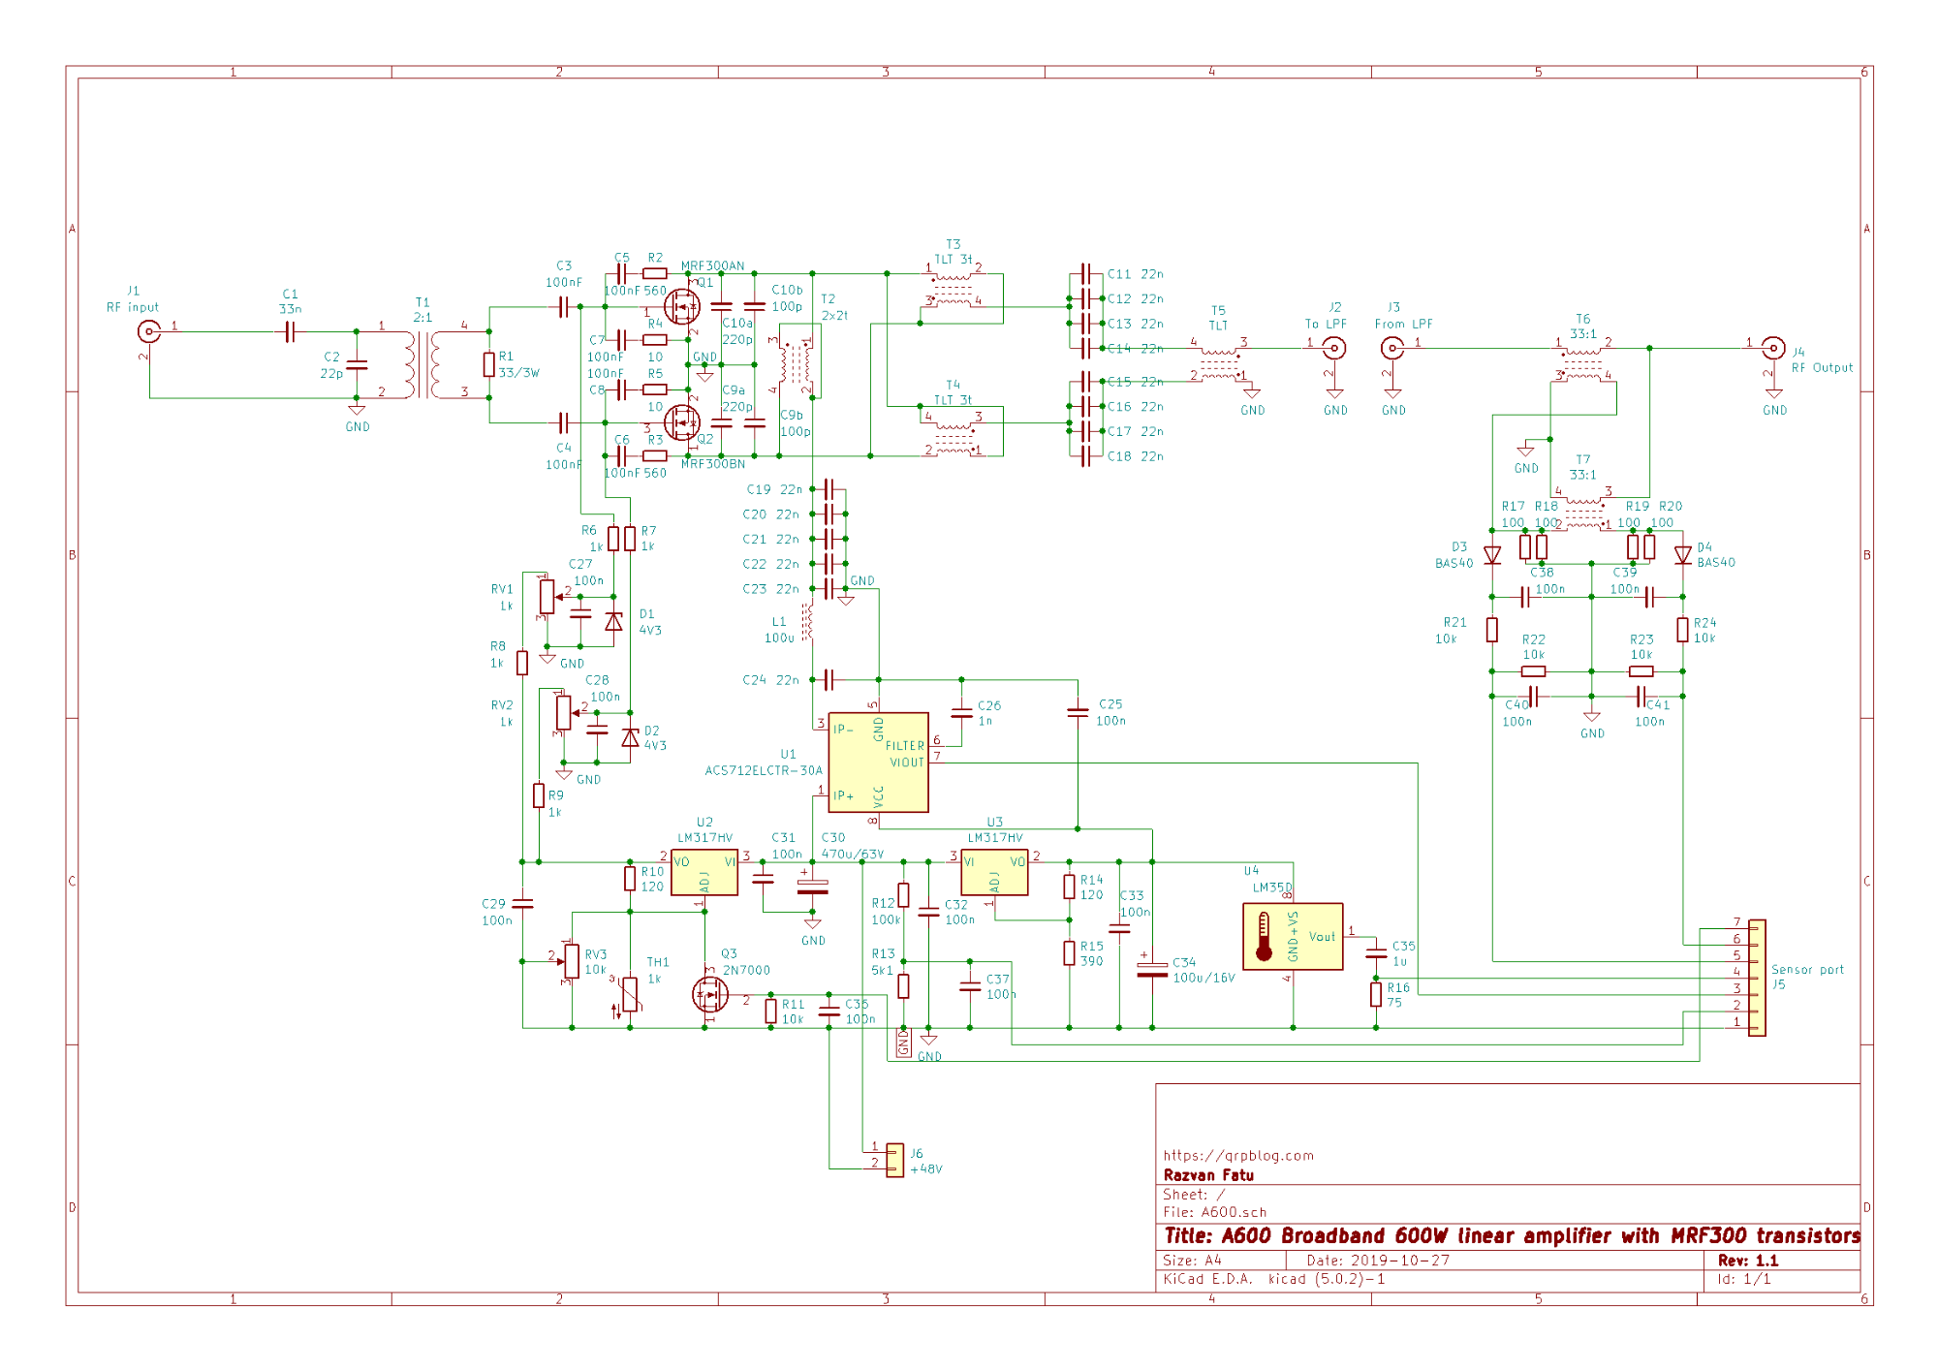The image size is (1938, 1370).
Task: Click the U4 LM35D temperature sensor symbol
Action: (1292, 936)
